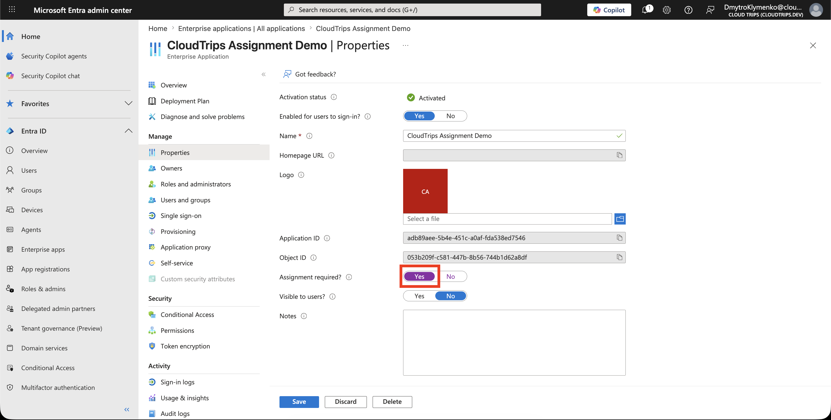Click the Home house icon in sidebar
Image resolution: width=831 pixels, height=420 pixels.
(x=10, y=36)
